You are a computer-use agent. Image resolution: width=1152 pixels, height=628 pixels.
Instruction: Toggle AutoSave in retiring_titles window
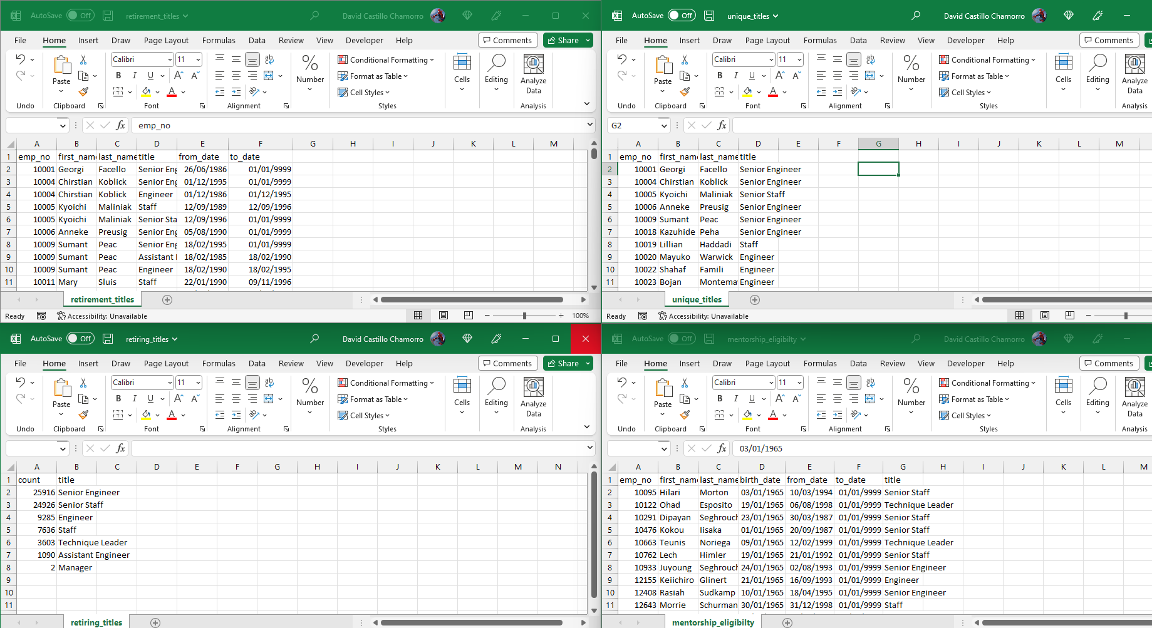81,339
